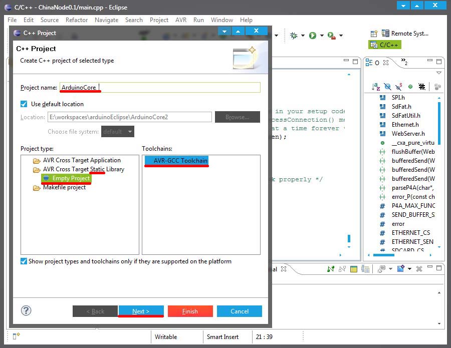451x348 pixels.
Task: Toggle the Hide Inactive Elements hash icon
Action: coord(421,87)
